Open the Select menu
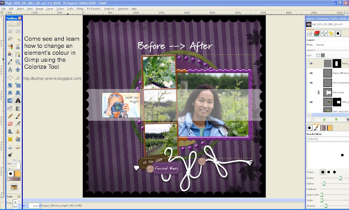349x210 pixels. (x=20, y=9)
